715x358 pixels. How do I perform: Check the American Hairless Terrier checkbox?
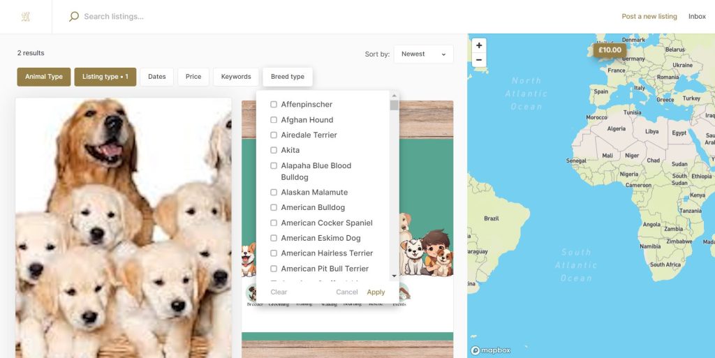pos(274,253)
